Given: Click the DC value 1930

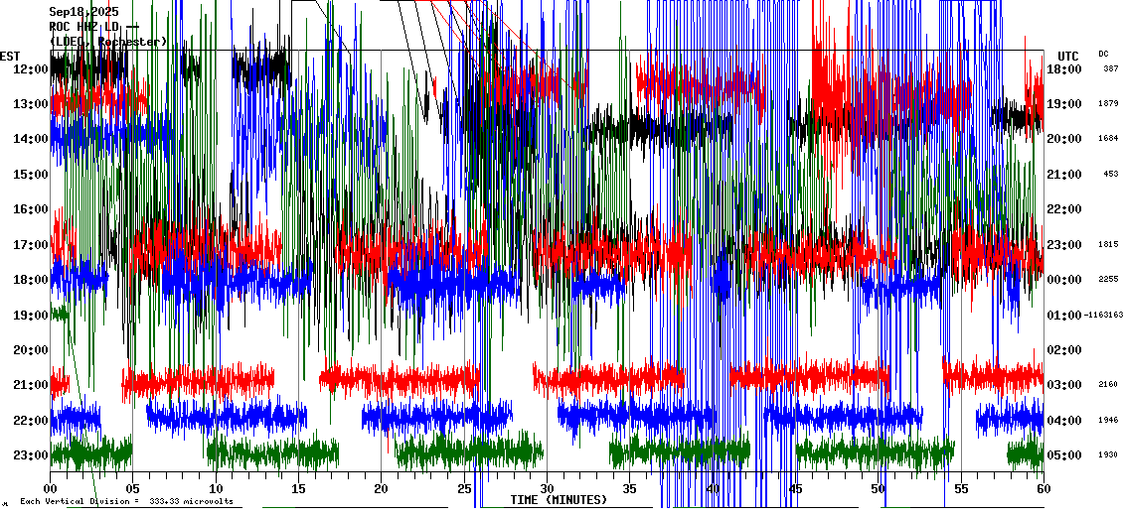Looking at the screenshot, I should click(1108, 455).
